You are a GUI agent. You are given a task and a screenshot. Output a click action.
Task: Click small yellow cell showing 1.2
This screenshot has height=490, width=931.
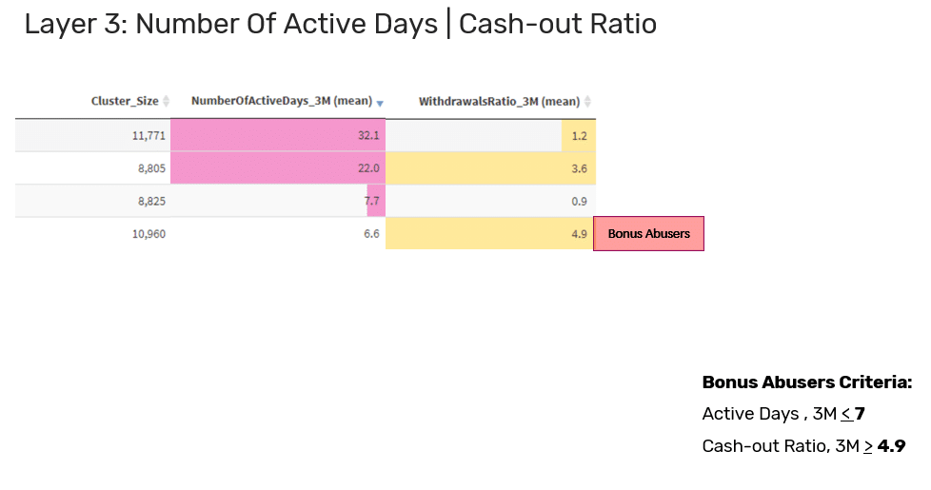click(579, 135)
